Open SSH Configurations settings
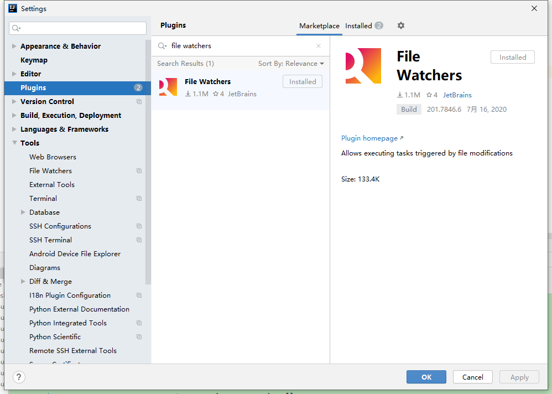Viewport: 552px width, 394px height. point(60,226)
